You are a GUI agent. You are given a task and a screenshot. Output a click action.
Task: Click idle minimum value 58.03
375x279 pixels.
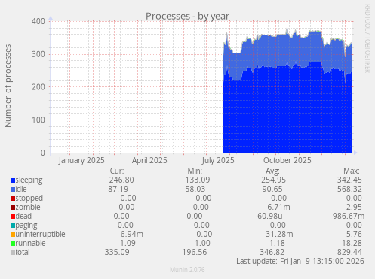pos(195,189)
